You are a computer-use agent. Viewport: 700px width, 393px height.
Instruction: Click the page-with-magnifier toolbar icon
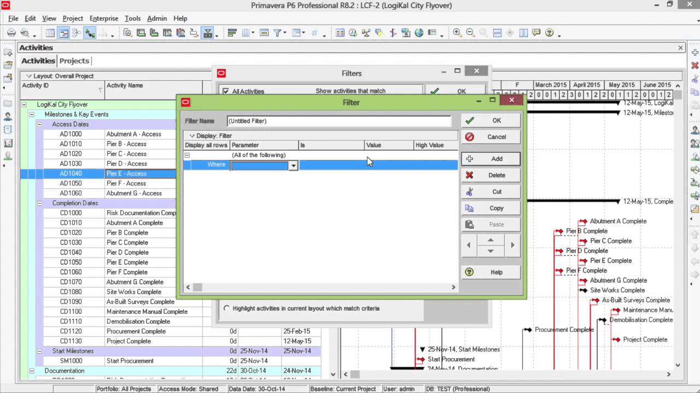click(x=128, y=33)
